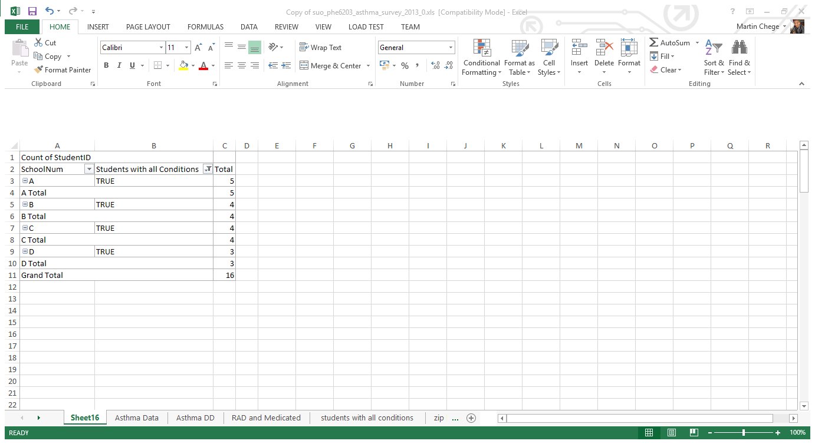This screenshot has width=815, height=444.
Task: Collapse the school A group
Action: [25, 181]
